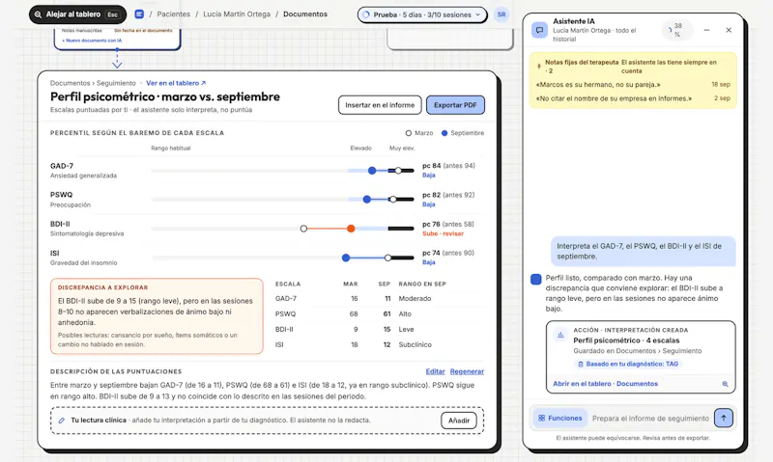This screenshot has height=462, width=773.
Task: Send the message with the arrow button
Action: click(723, 419)
